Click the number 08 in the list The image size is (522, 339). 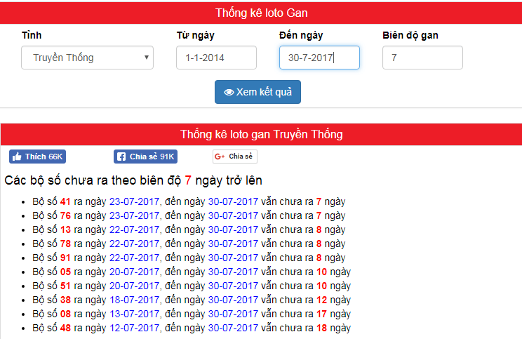65,314
